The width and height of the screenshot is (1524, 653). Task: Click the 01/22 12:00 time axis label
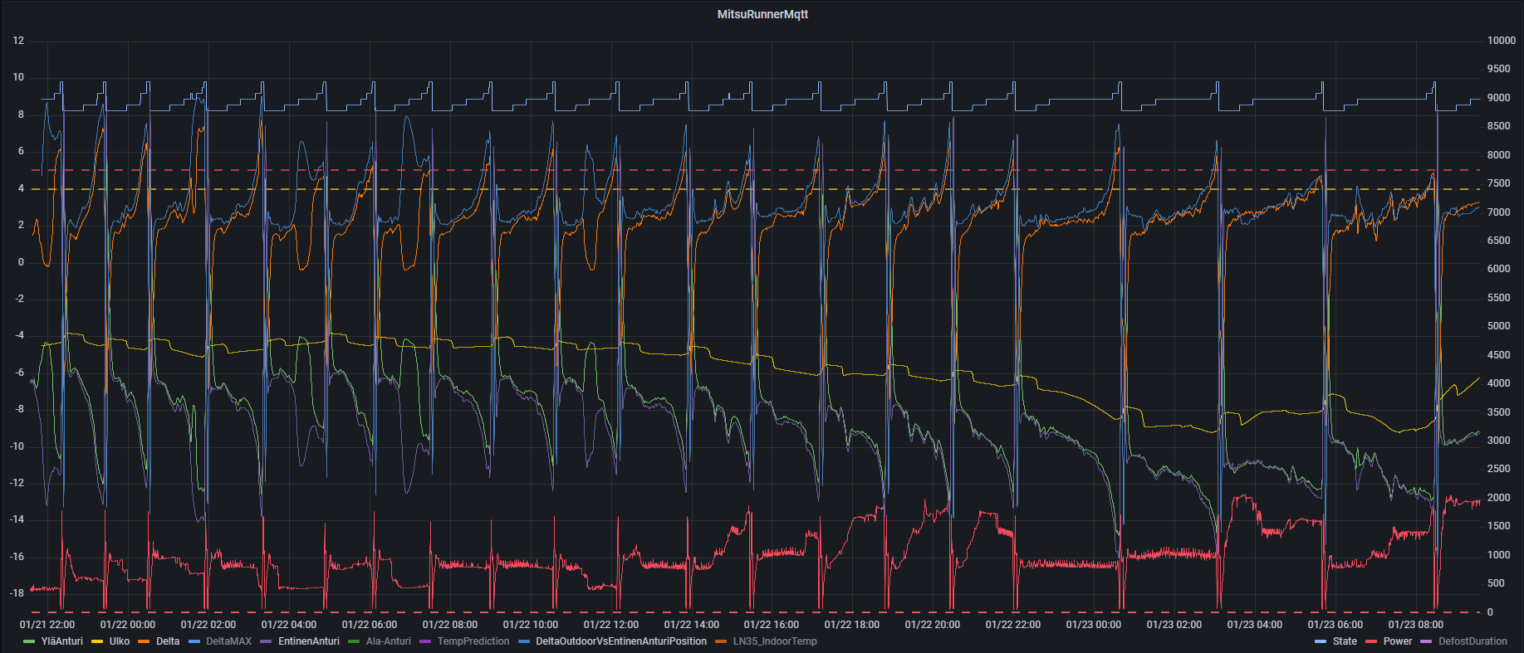pyautogui.click(x=610, y=625)
